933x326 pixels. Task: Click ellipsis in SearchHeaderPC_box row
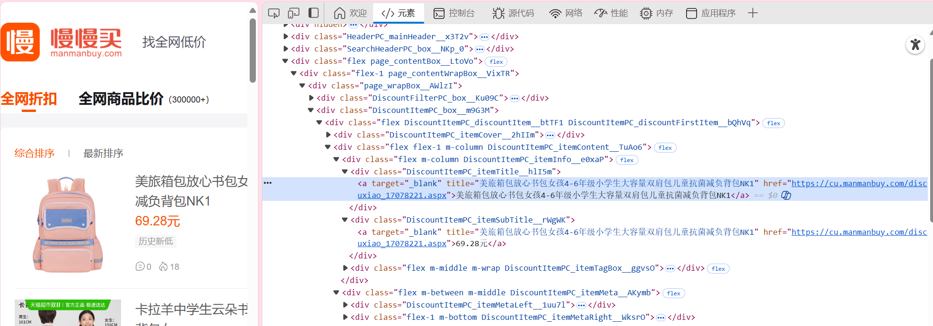pos(480,49)
